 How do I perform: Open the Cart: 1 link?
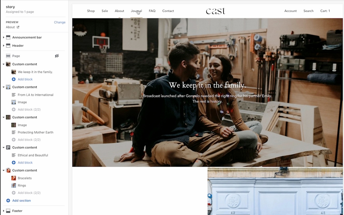[325, 11]
